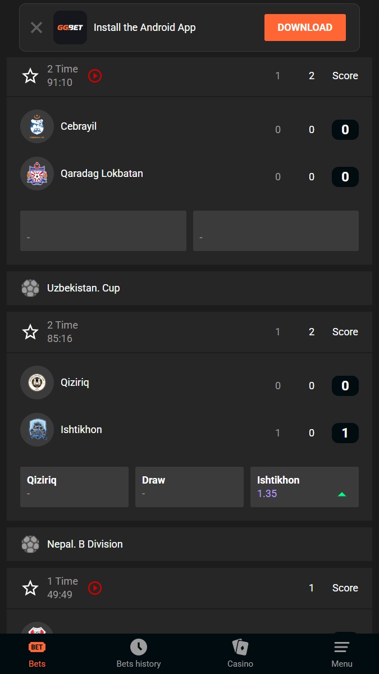Viewport: 379px width, 674px height.
Task: Select Ishtikhon win odds 1.35
Action: point(304,487)
